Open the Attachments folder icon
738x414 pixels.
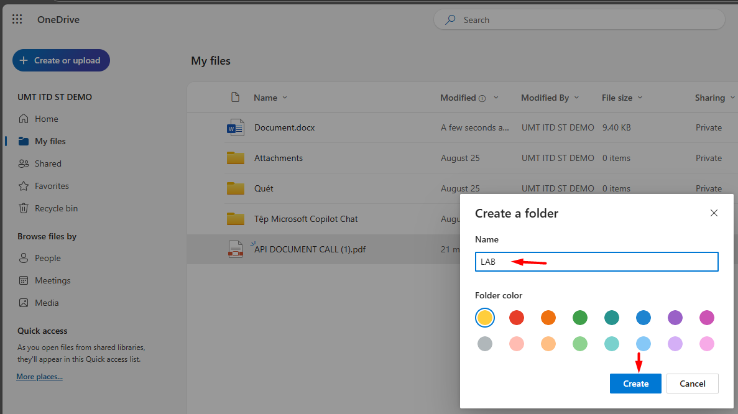click(236, 158)
